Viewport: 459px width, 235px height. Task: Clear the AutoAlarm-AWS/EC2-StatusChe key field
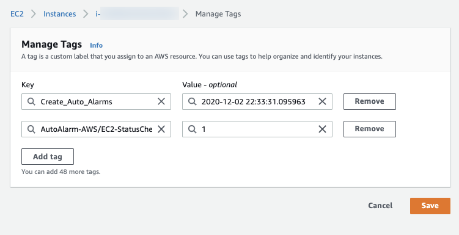(161, 129)
